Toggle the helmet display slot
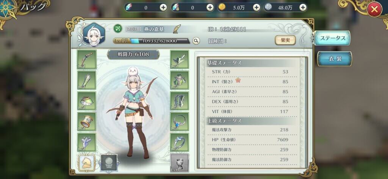This screenshot has width=388, height=179. pos(87,163)
